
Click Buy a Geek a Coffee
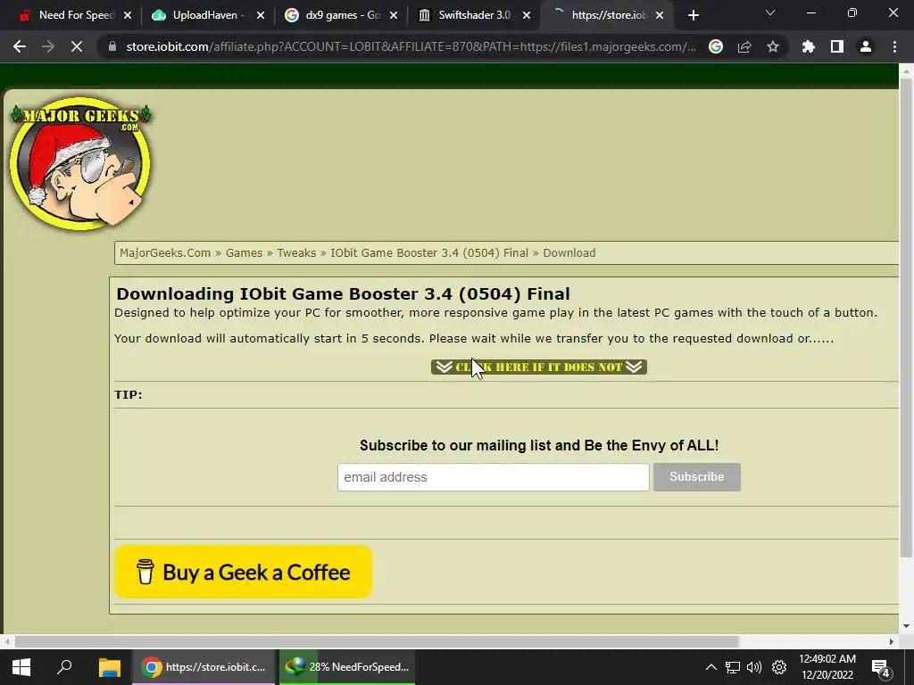[x=243, y=572]
